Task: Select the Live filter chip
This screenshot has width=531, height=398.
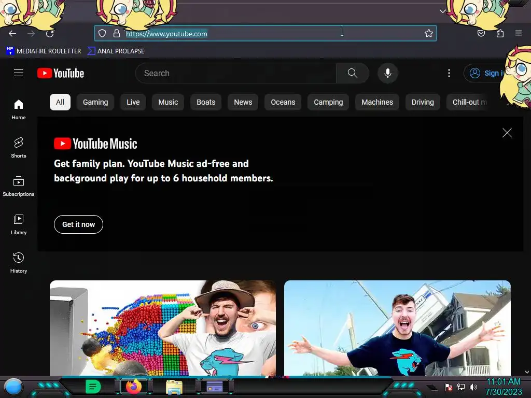Action: (133, 102)
